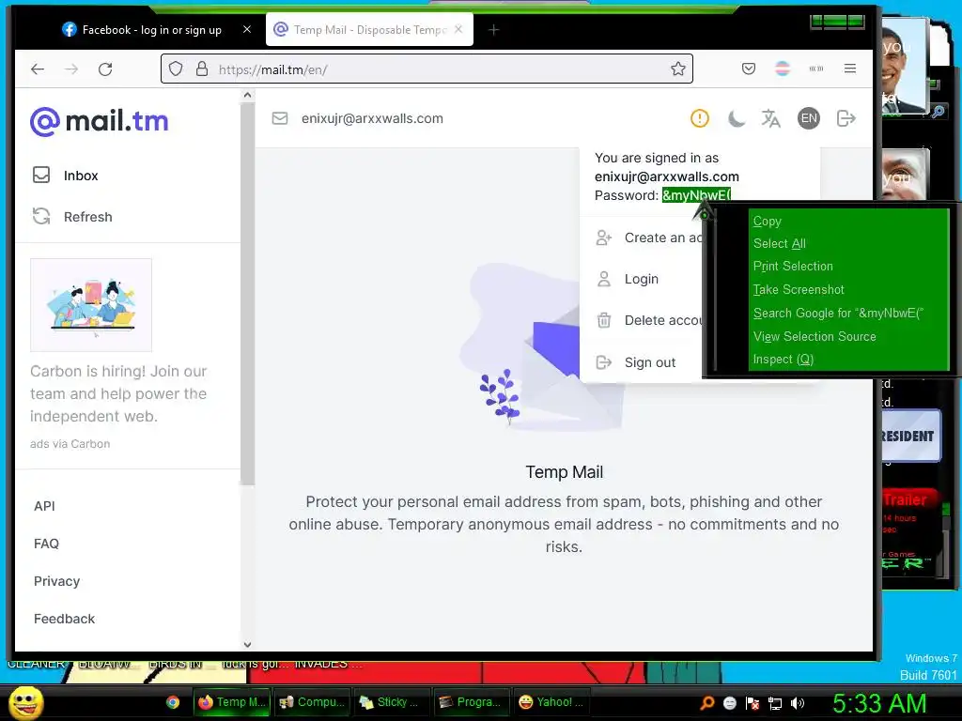
Task: Open the Carbon is hiring ad text
Action: pyautogui.click(x=118, y=393)
